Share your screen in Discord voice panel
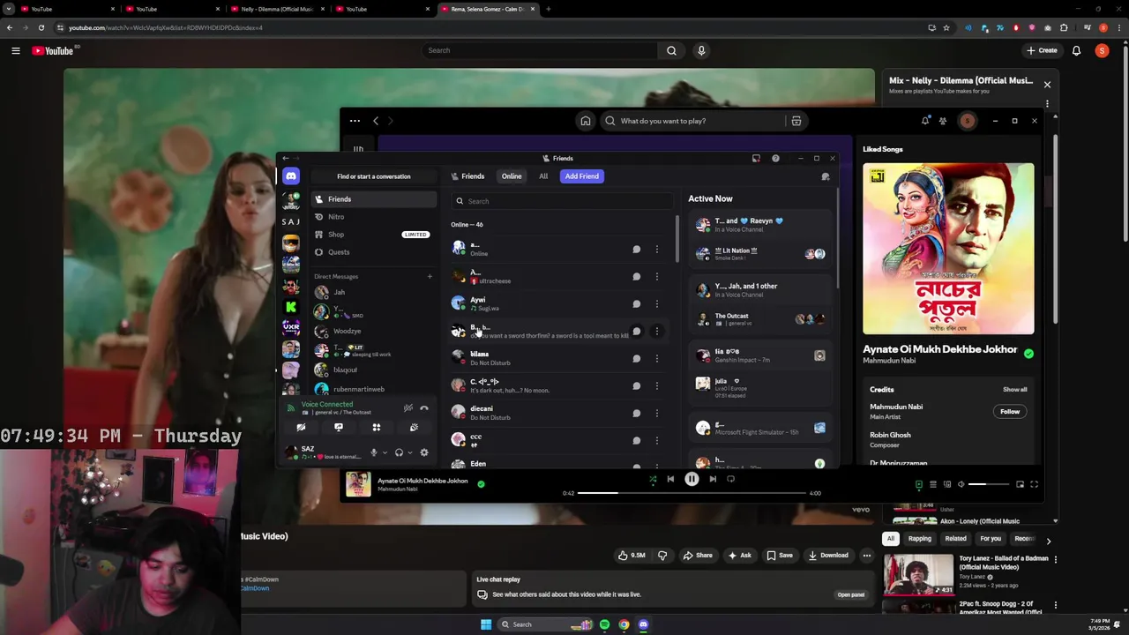The image size is (1129, 635). (339, 428)
